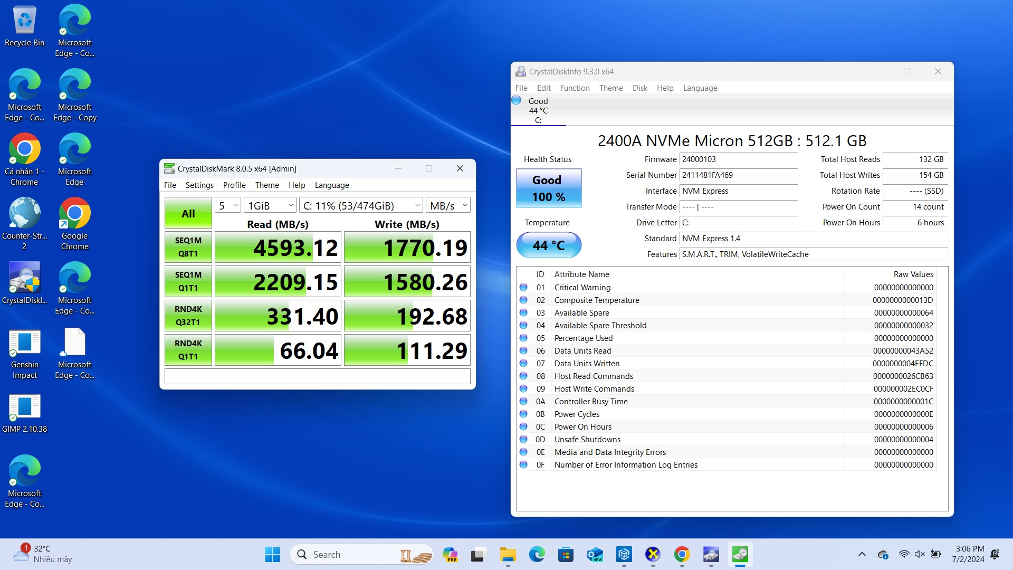Open File Explorer from the taskbar
This screenshot has height=570, width=1013.
click(x=508, y=555)
